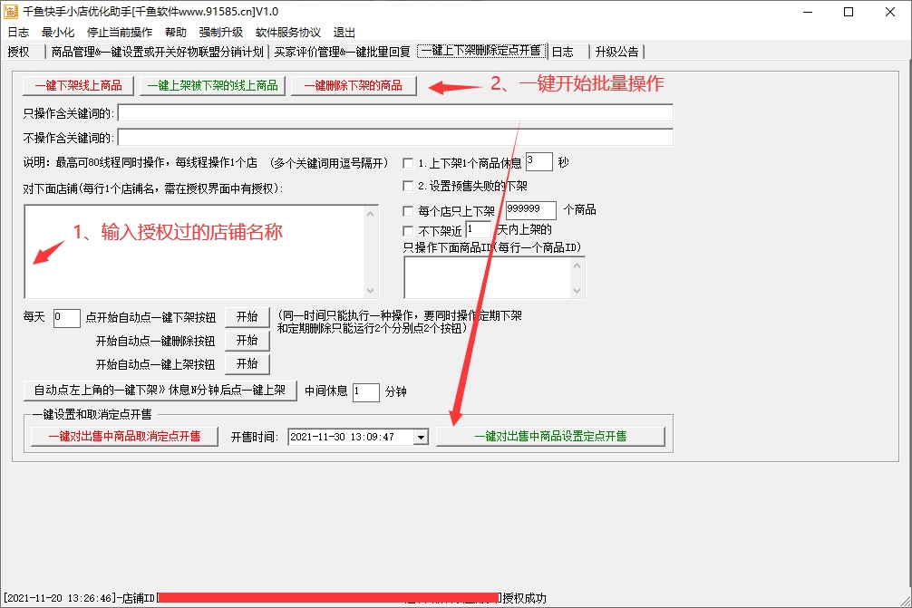Viewport: 912px width, 608px height.
Task: Click the app icon in title bar
Action: click(x=12, y=12)
